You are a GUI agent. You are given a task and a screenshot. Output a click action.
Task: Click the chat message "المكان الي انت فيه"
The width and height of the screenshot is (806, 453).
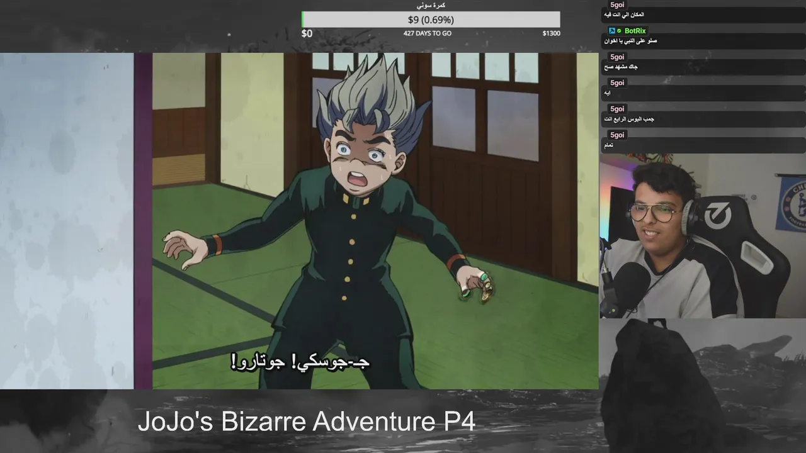tap(624, 14)
